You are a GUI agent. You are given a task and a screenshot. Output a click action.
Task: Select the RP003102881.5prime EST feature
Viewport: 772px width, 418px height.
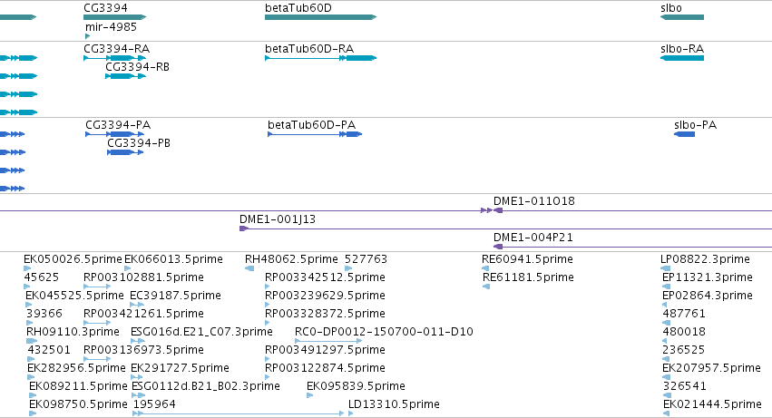97,287
